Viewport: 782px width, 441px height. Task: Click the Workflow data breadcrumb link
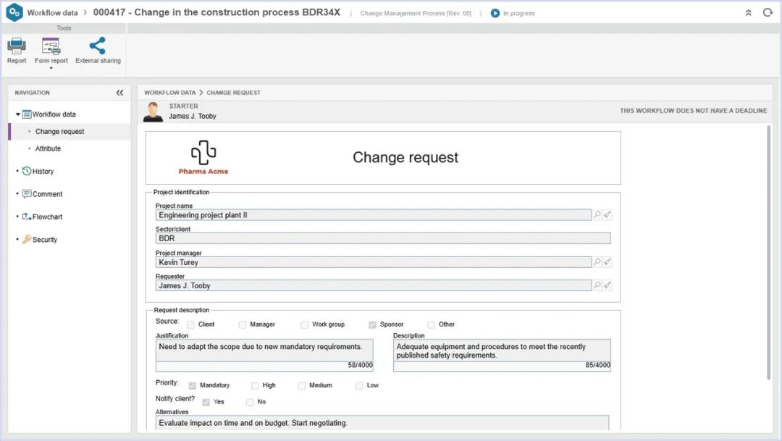click(x=169, y=93)
